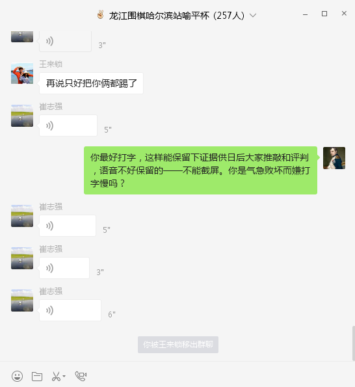Click the send file folder icon
The height and width of the screenshot is (387, 355).
tap(37, 377)
